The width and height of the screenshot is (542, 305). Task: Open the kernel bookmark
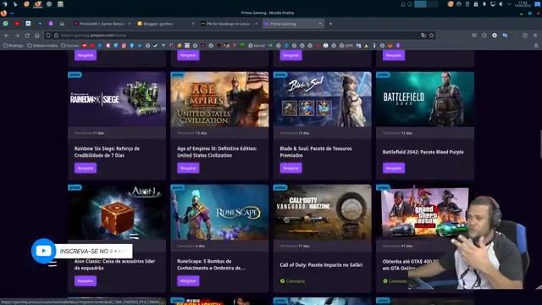[x=257, y=45]
